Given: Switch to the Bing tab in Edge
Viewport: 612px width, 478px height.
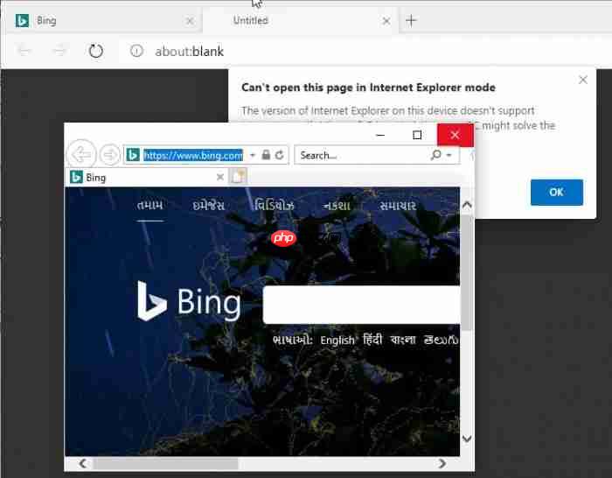Looking at the screenshot, I should coord(103,20).
